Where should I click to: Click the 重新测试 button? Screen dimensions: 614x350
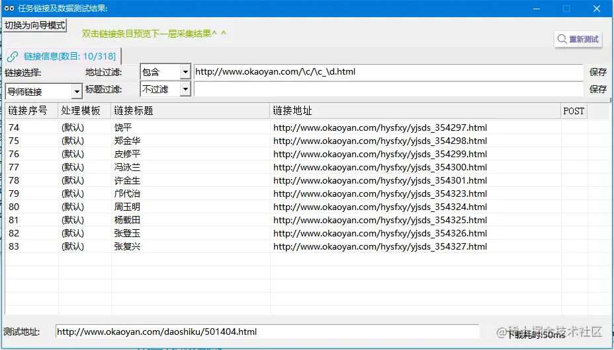point(578,39)
